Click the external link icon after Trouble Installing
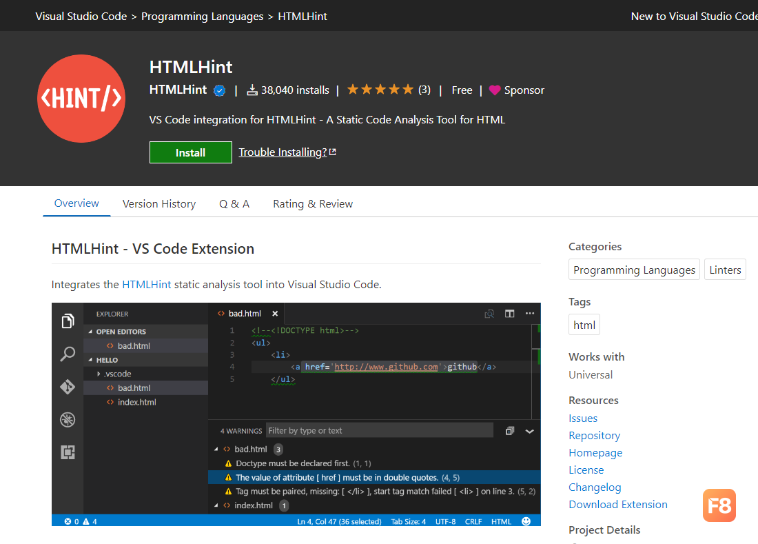 click(333, 152)
